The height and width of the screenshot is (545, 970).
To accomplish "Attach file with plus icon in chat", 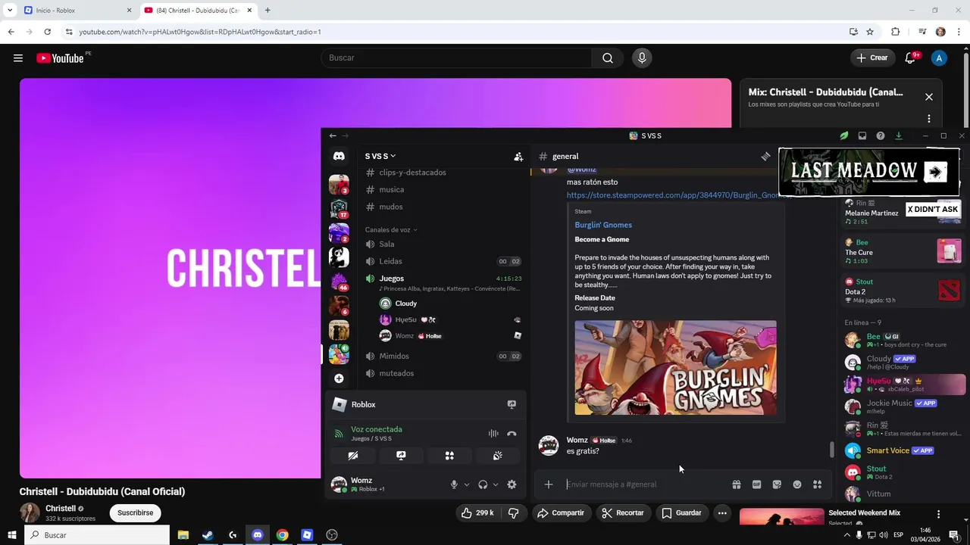I will [549, 484].
